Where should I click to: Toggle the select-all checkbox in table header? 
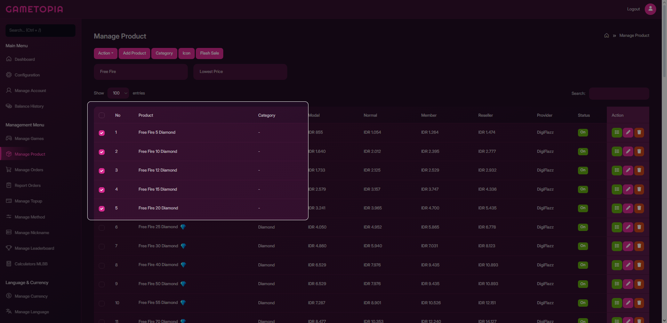[102, 115]
